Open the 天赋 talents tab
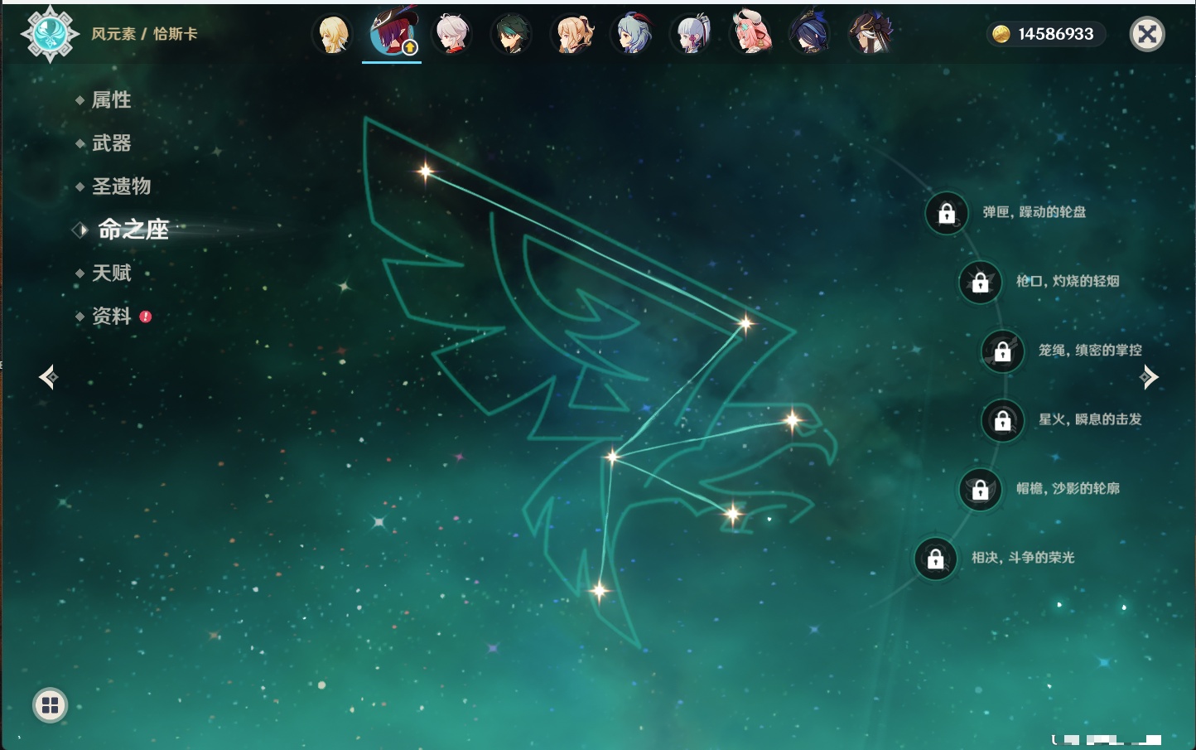The height and width of the screenshot is (750, 1196). 111,273
